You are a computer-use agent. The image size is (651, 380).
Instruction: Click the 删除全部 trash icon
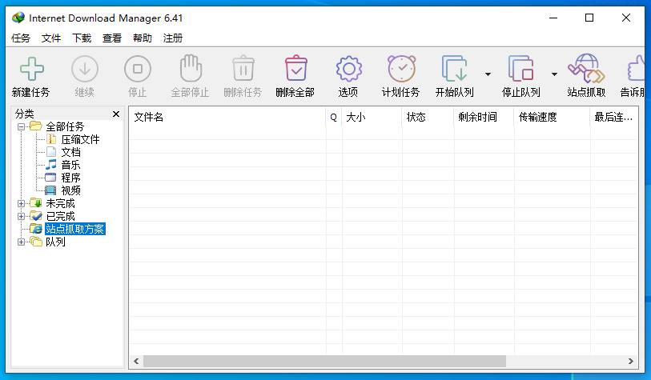(295, 70)
